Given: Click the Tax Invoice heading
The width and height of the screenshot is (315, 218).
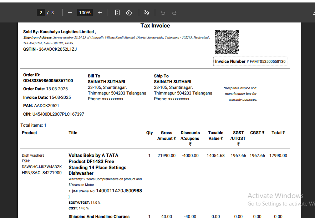Looking at the screenshot, I should point(155,26).
